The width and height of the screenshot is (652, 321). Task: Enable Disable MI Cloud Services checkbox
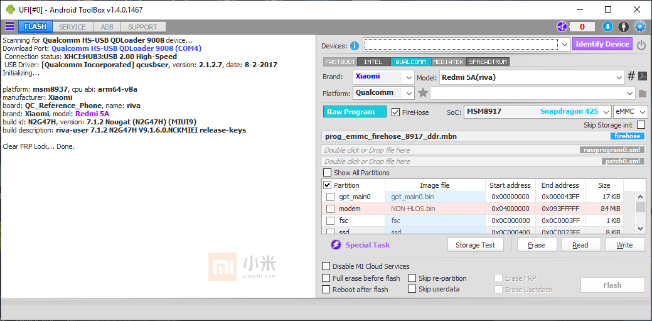(326, 266)
